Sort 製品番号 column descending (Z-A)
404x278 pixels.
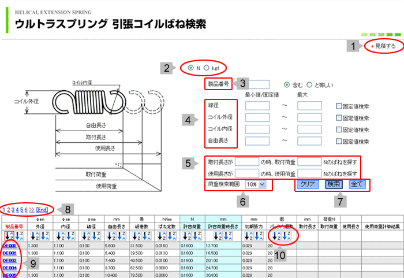[x=19, y=236]
